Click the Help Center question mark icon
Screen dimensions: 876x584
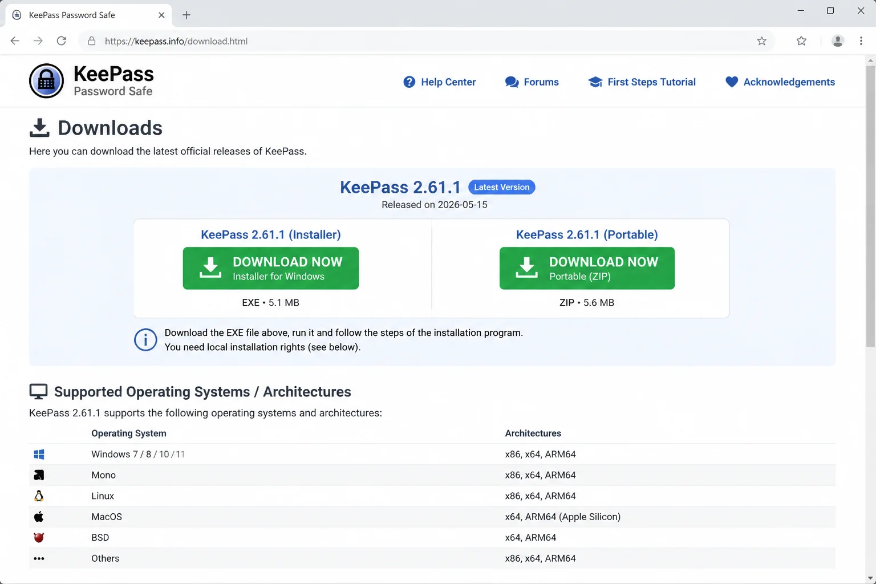click(409, 82)
